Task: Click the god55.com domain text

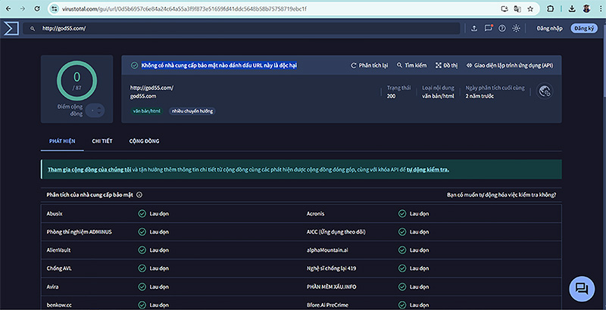Action: [x=143, y=96]
